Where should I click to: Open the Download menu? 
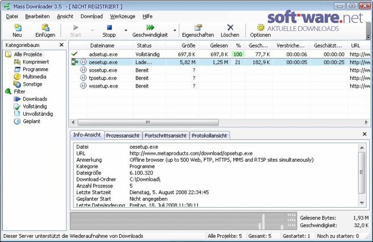tap(92, 16)
